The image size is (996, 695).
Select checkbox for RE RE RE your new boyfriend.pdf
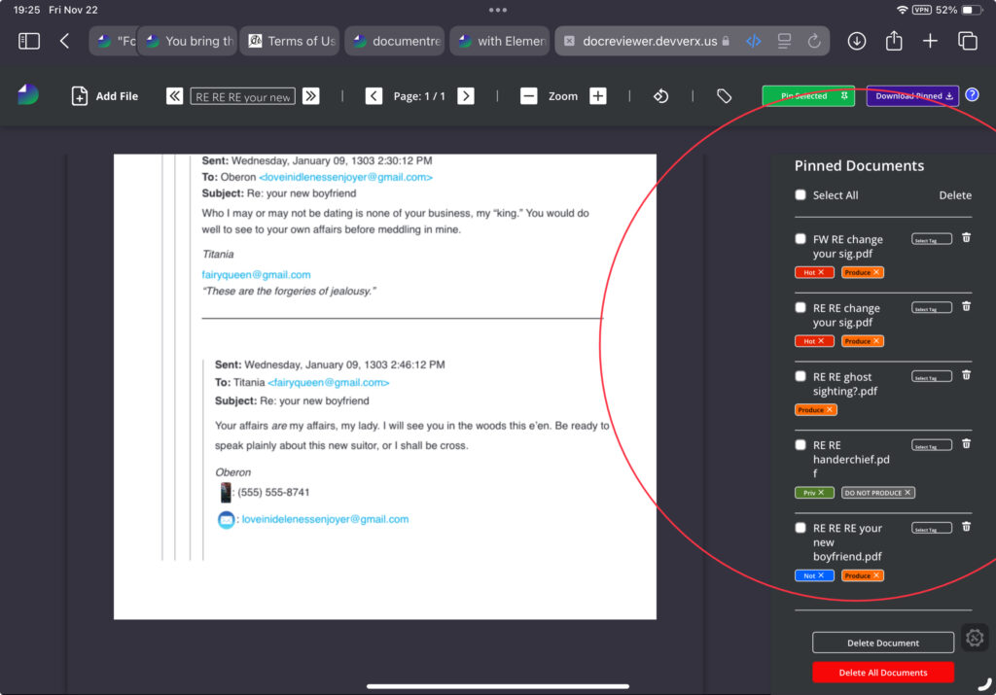800,528
